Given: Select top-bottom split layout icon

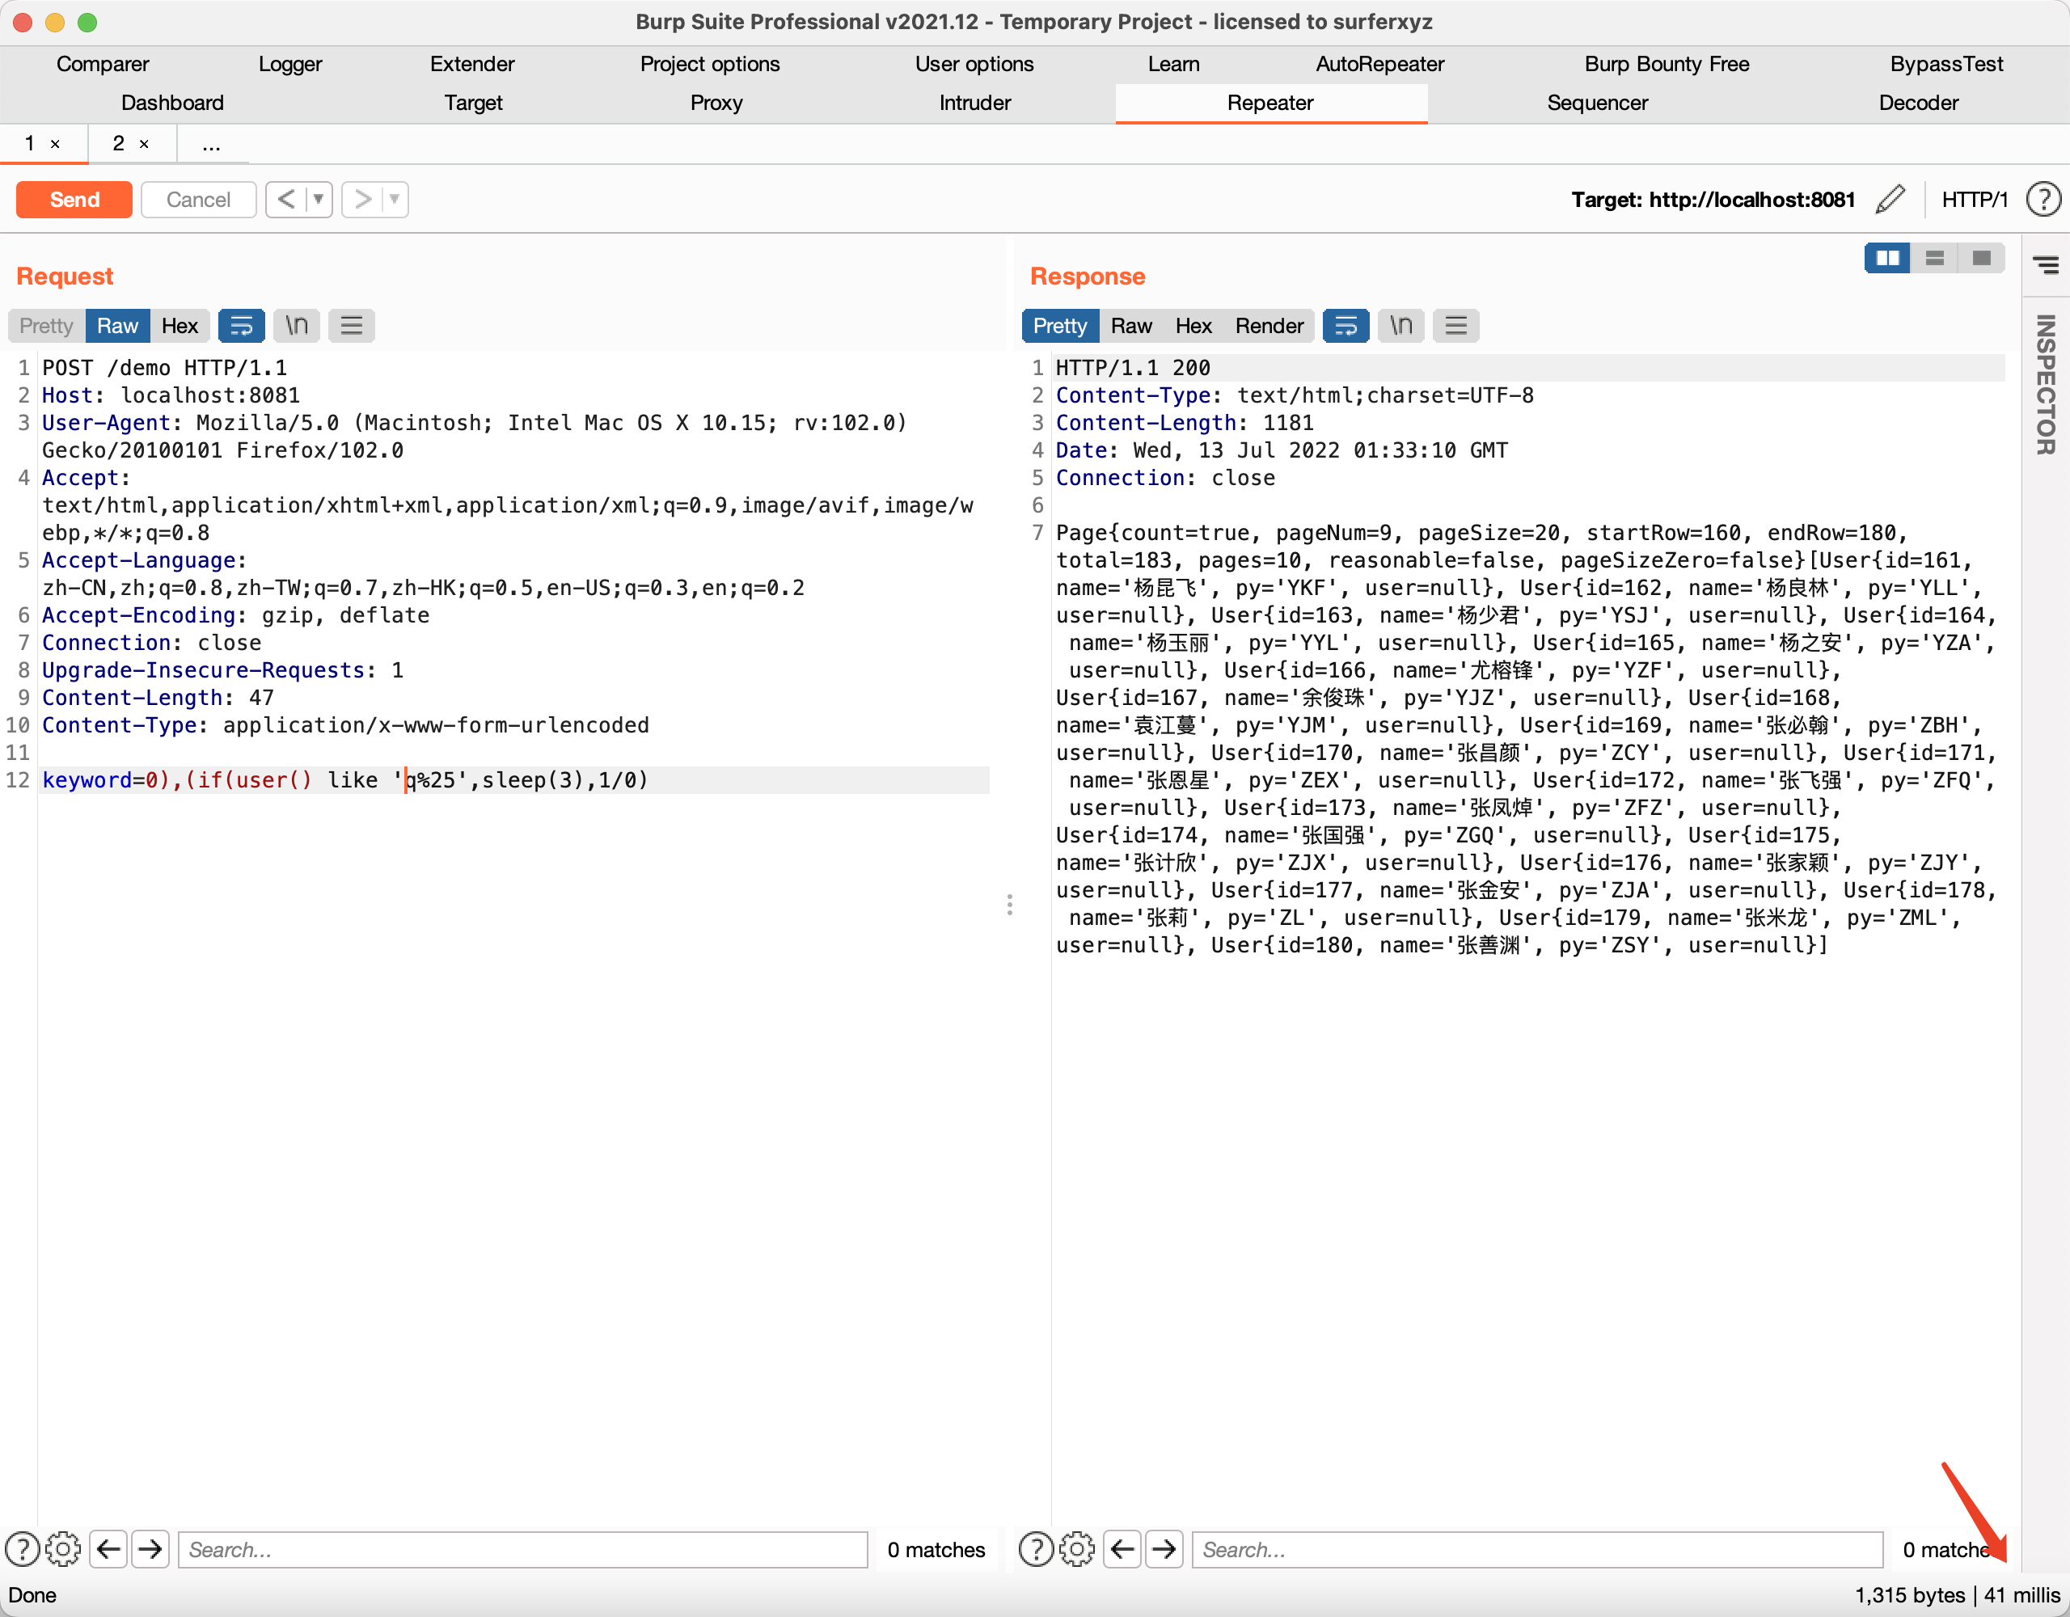Looking at the screenshot, I should [1934, 258].
